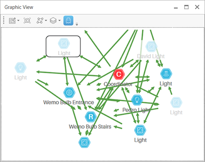Viewport: 205px width, 162px height.
Task: Take a snapshot with the camera icon
Action: (27, 21)
